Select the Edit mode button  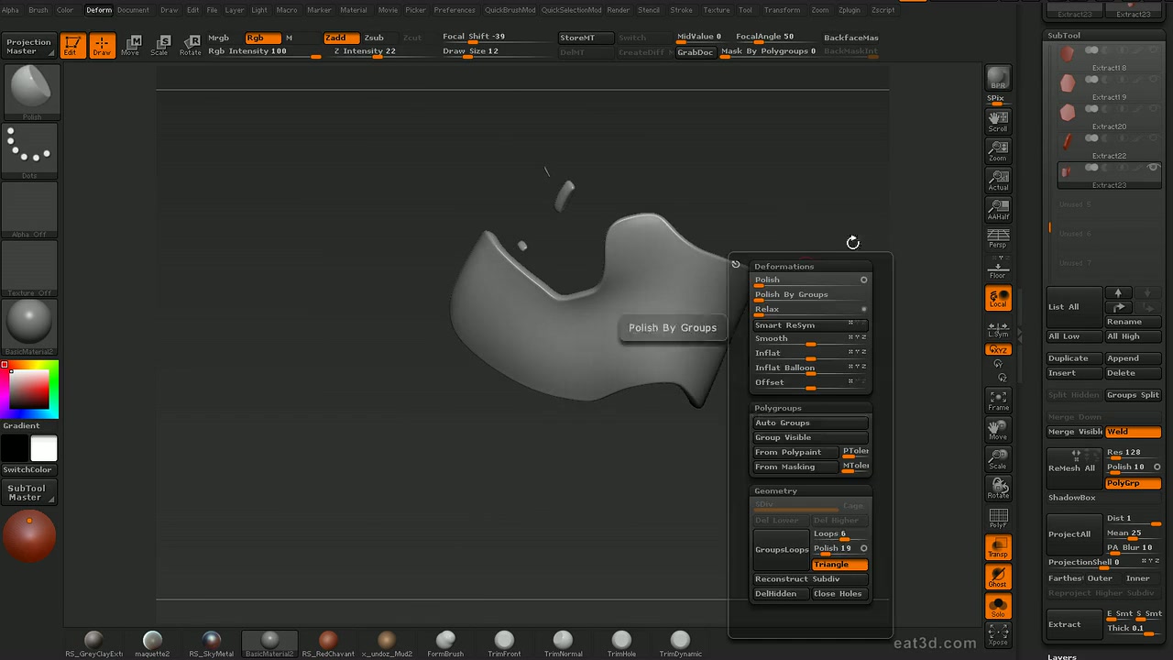(72, 45)
